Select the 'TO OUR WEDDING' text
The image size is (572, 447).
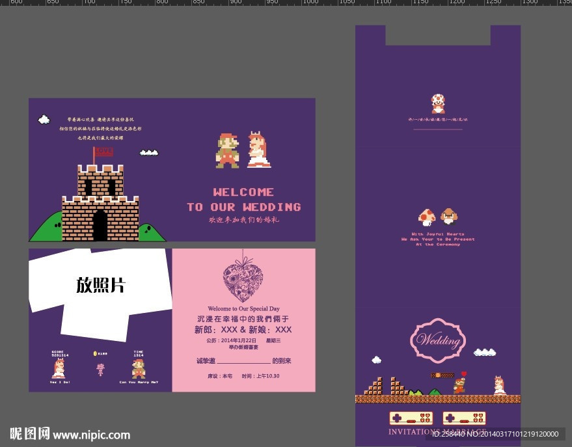click(243, 207)
